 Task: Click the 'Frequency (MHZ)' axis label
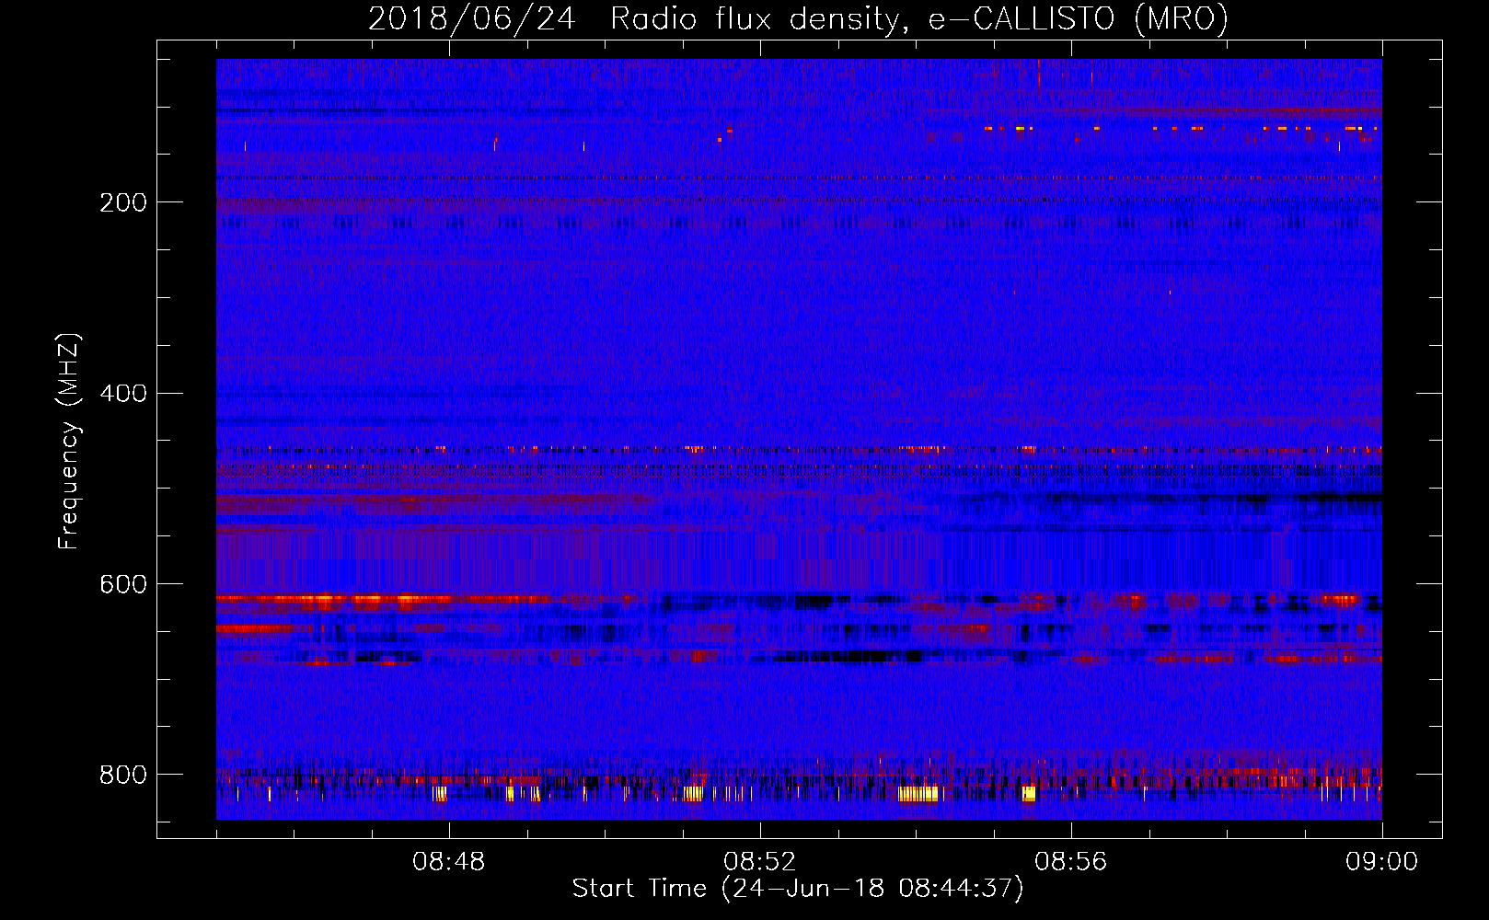coord(69,442)
